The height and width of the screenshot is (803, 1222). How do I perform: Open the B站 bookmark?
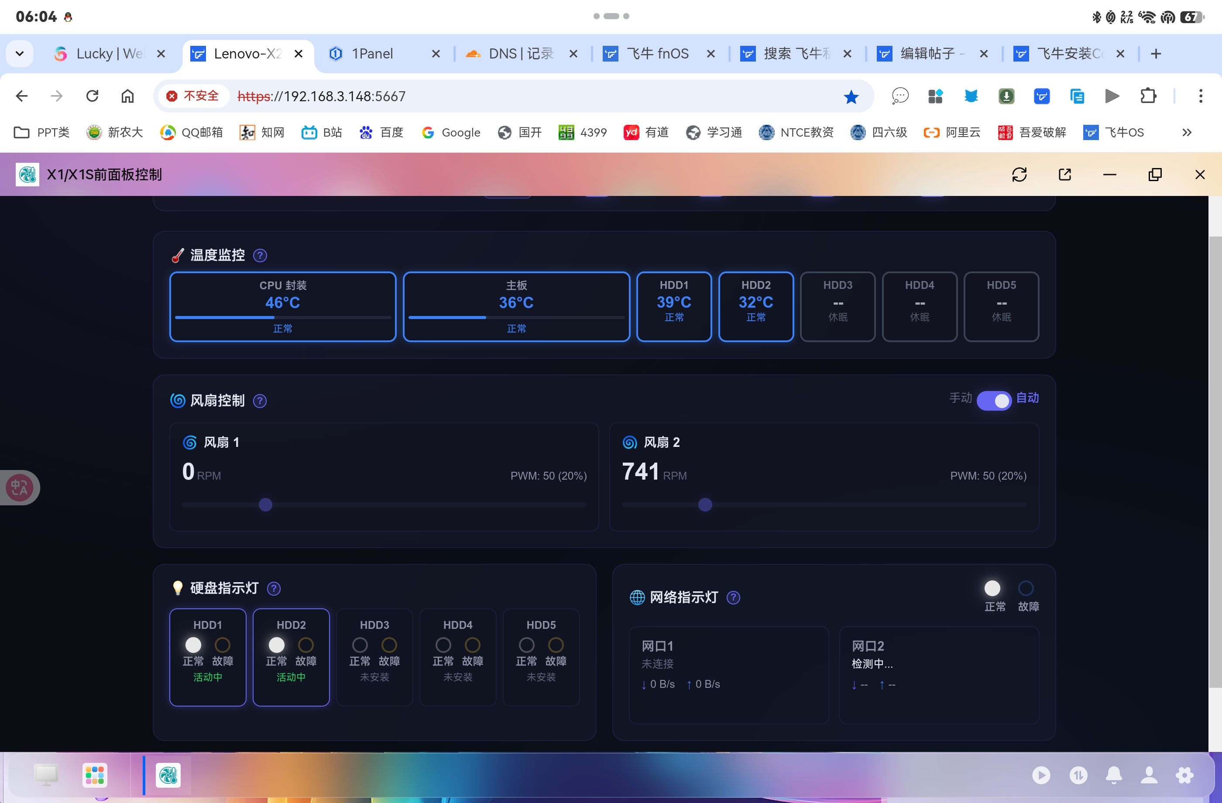[322, 133]
